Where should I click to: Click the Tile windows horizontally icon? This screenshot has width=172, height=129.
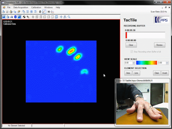tap(31, 12)
